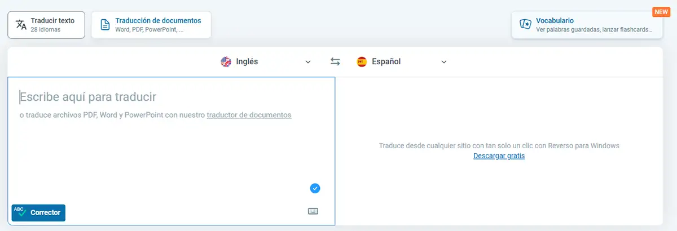677x231 pixels.
Task: Expand the Español target language dropdown
Action: click(x=386, y=62)
